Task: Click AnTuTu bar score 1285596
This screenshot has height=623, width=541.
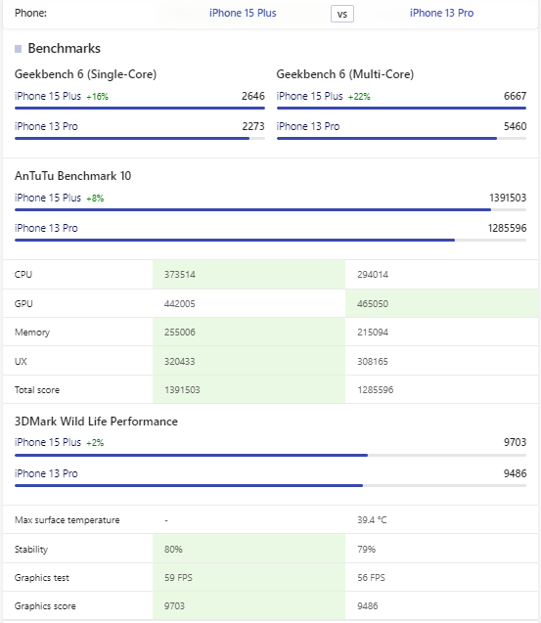Action: click(507, 228)
